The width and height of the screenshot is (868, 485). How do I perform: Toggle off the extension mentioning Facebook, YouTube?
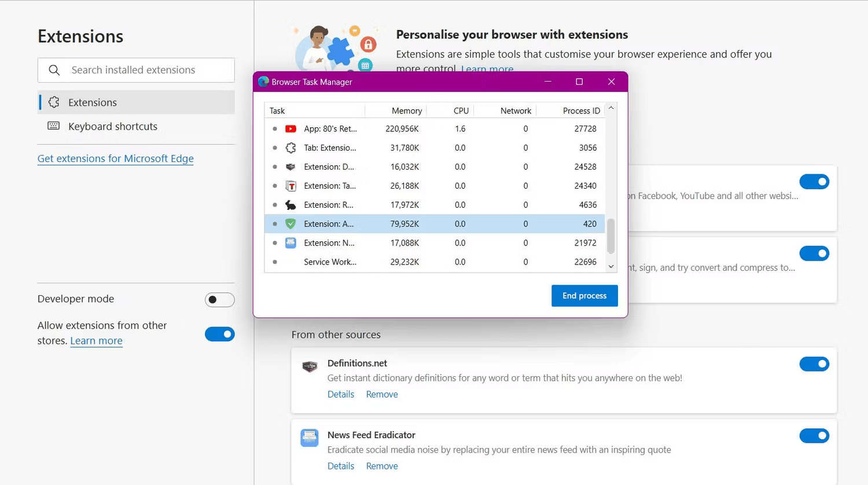click(x=814, y=182)
